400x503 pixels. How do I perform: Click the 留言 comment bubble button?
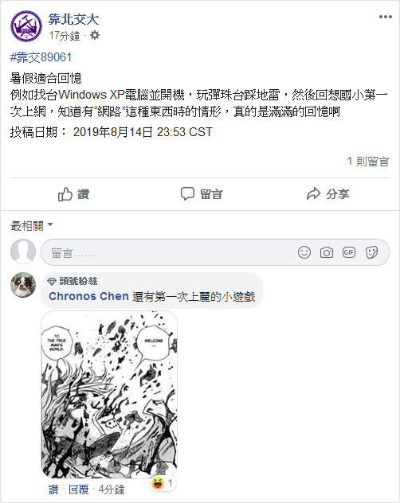pos(202,193)
